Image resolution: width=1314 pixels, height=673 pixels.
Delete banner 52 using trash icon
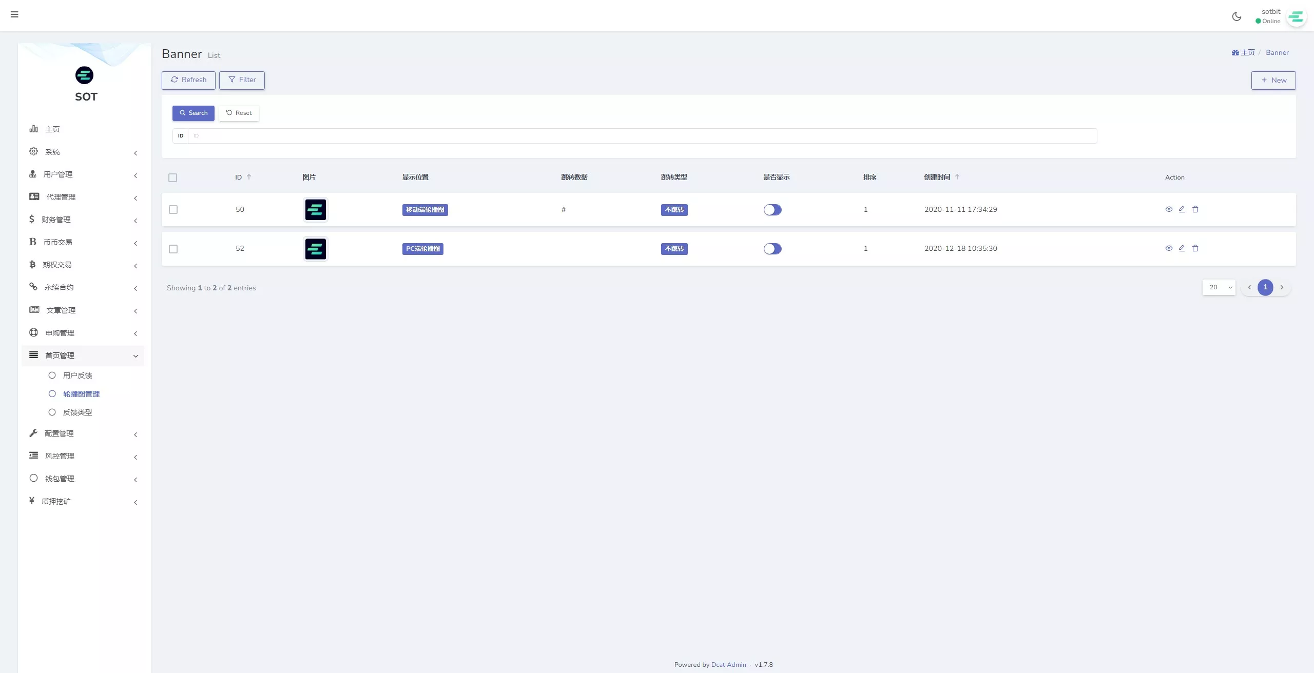1195,248
